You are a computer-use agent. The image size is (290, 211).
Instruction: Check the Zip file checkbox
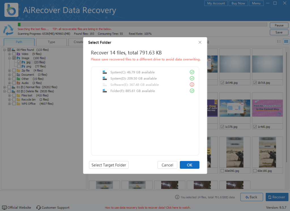[14, 70]
